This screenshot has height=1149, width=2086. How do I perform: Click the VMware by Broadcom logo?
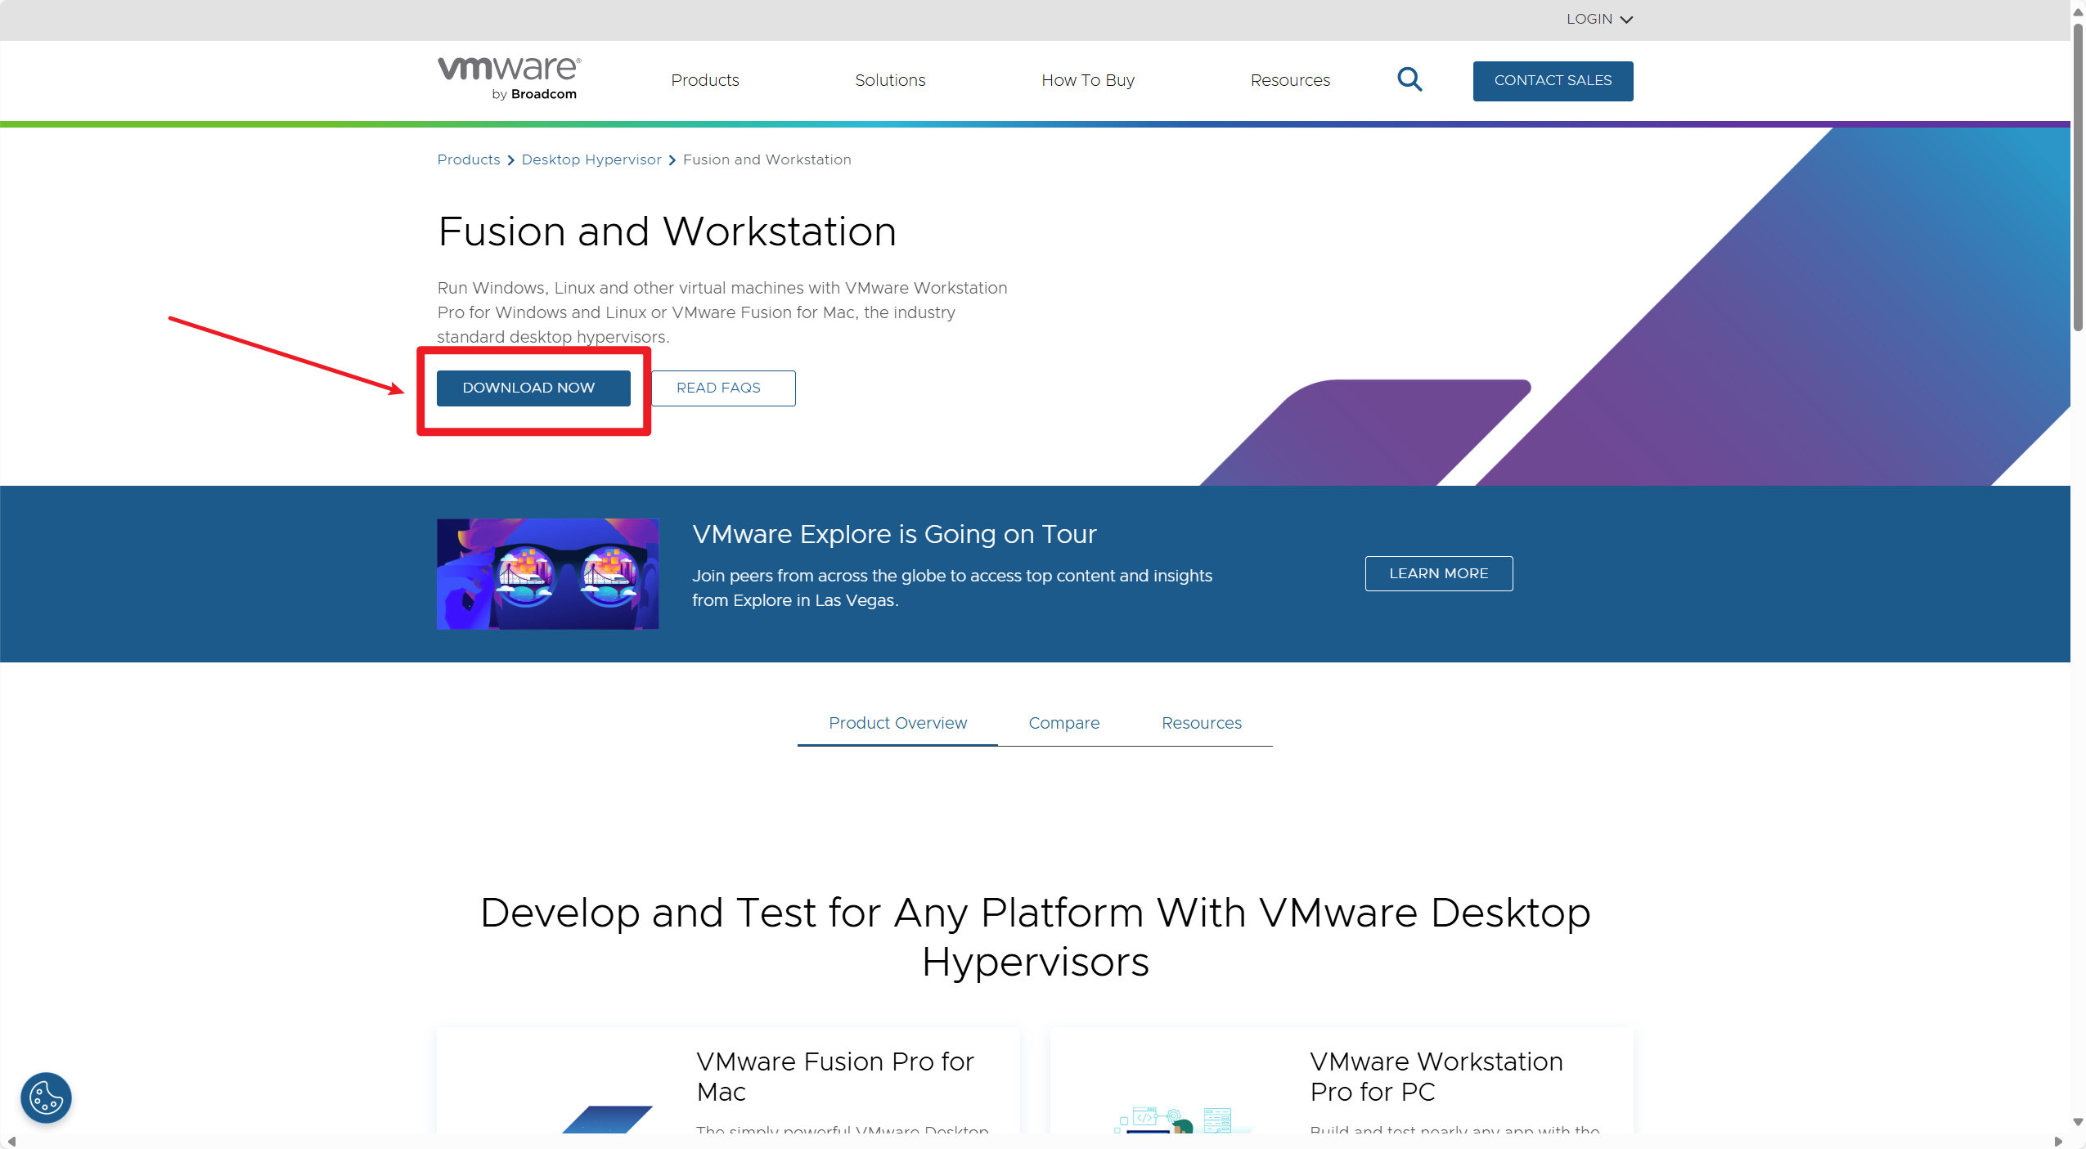[x=509, y=79]
